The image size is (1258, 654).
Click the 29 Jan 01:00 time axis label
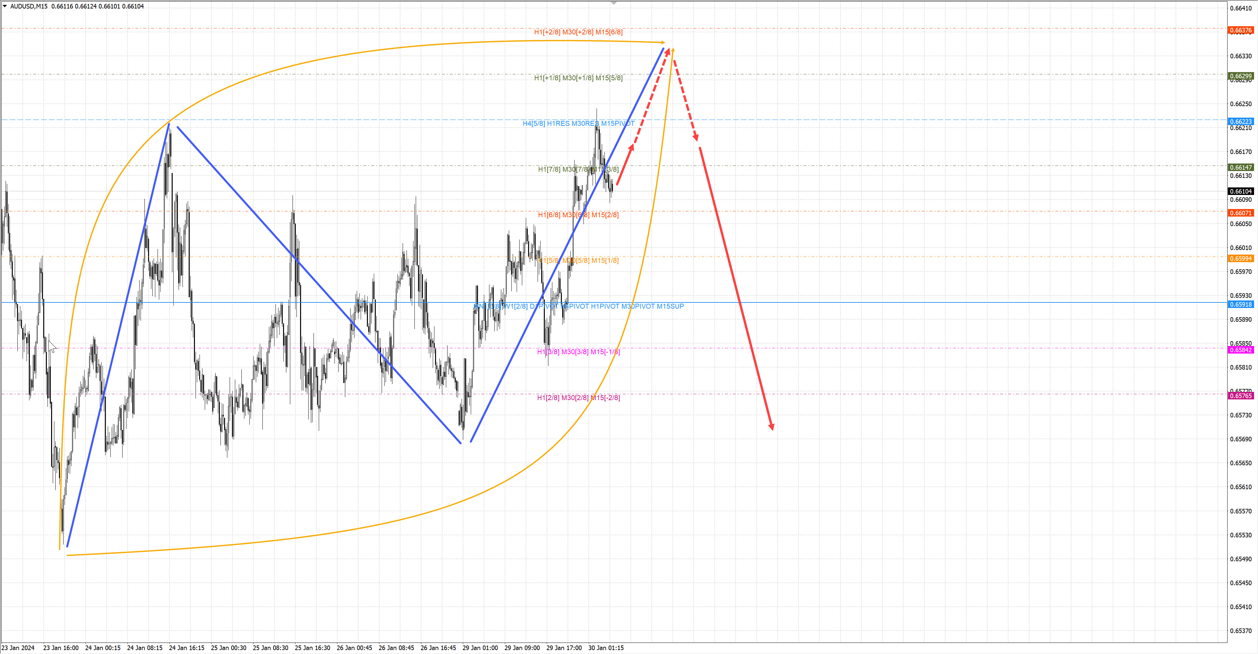tap(480, 648)
